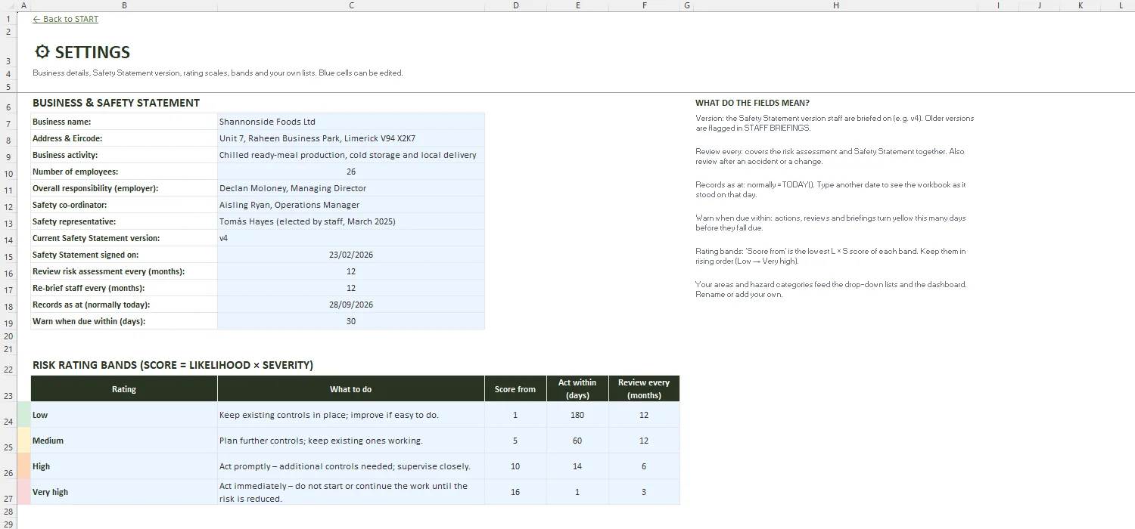The width and height of the screenshot is (1135, 529).
Task: Select column C header
Action: [x=351, y=5]
